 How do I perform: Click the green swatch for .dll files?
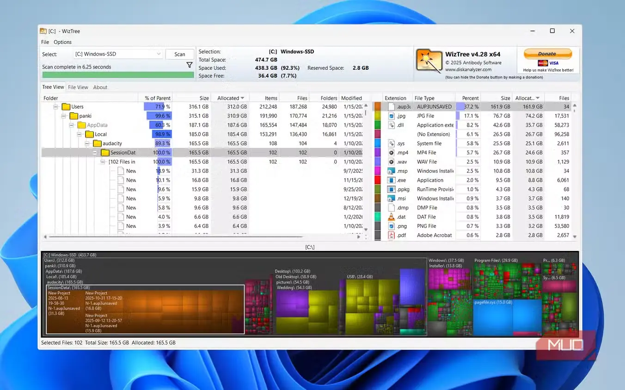click(x=377, y=125)
